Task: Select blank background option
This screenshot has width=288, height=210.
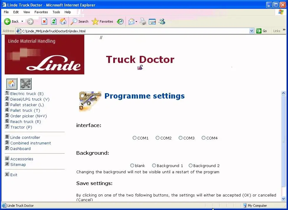Action: [132, 165]
